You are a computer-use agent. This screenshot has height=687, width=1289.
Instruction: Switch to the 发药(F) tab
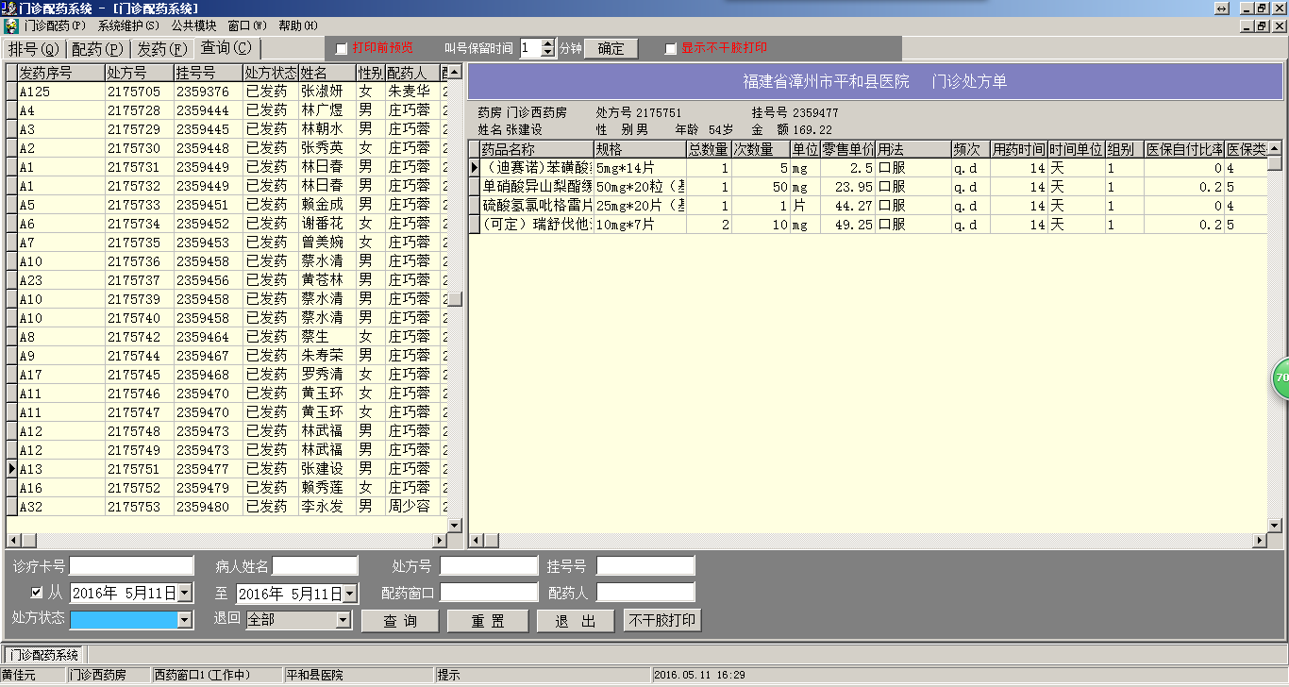click(161, 48)
